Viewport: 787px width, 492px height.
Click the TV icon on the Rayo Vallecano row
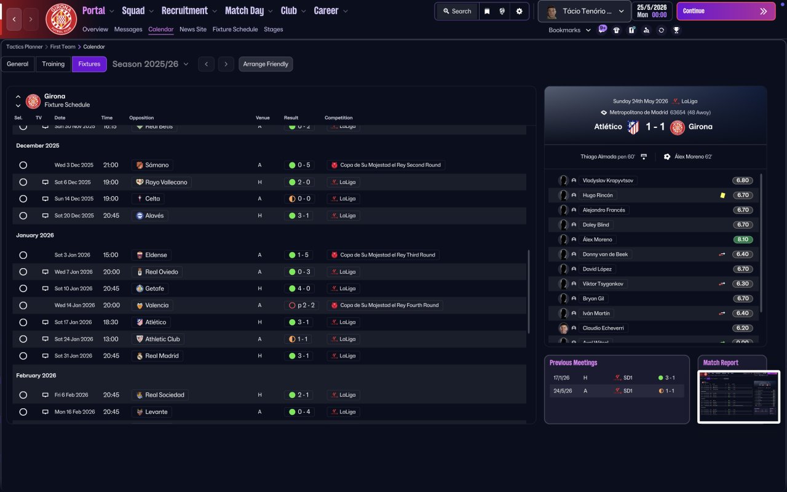point(45,182)
